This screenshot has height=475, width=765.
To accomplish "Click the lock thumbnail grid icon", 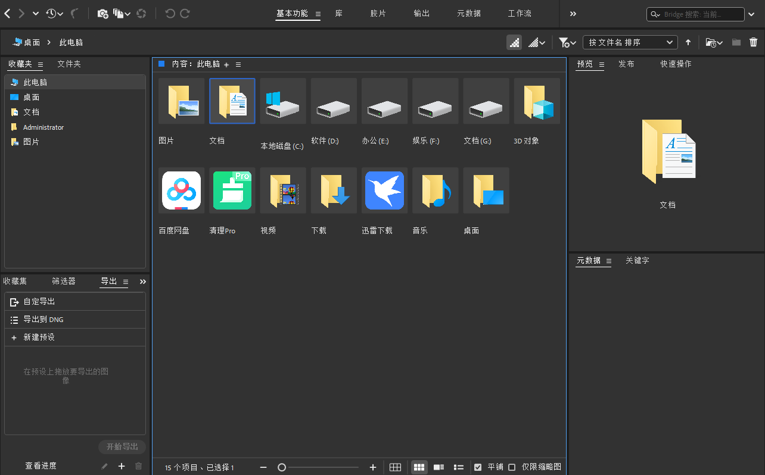I will pos(395,467).
